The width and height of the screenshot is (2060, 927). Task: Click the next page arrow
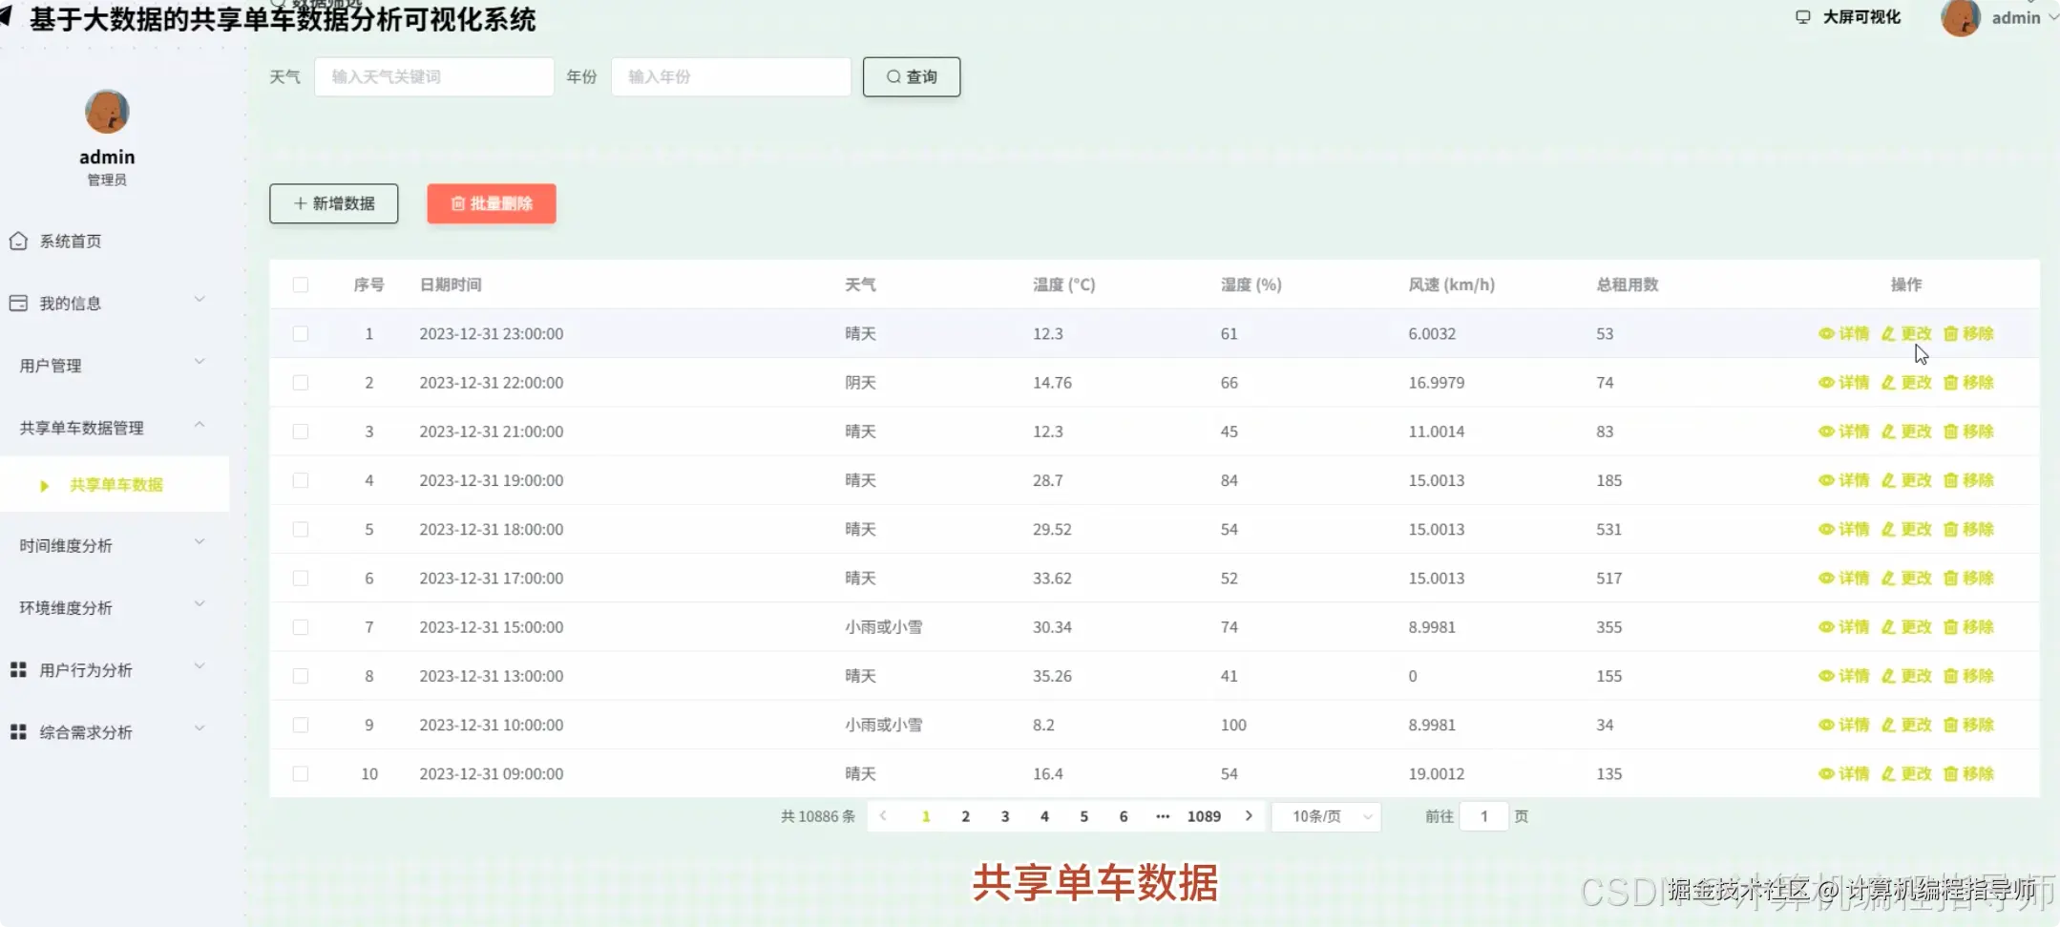1249,816
